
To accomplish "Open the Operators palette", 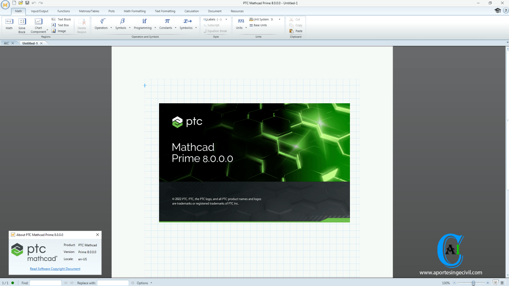I will [101, 23].
